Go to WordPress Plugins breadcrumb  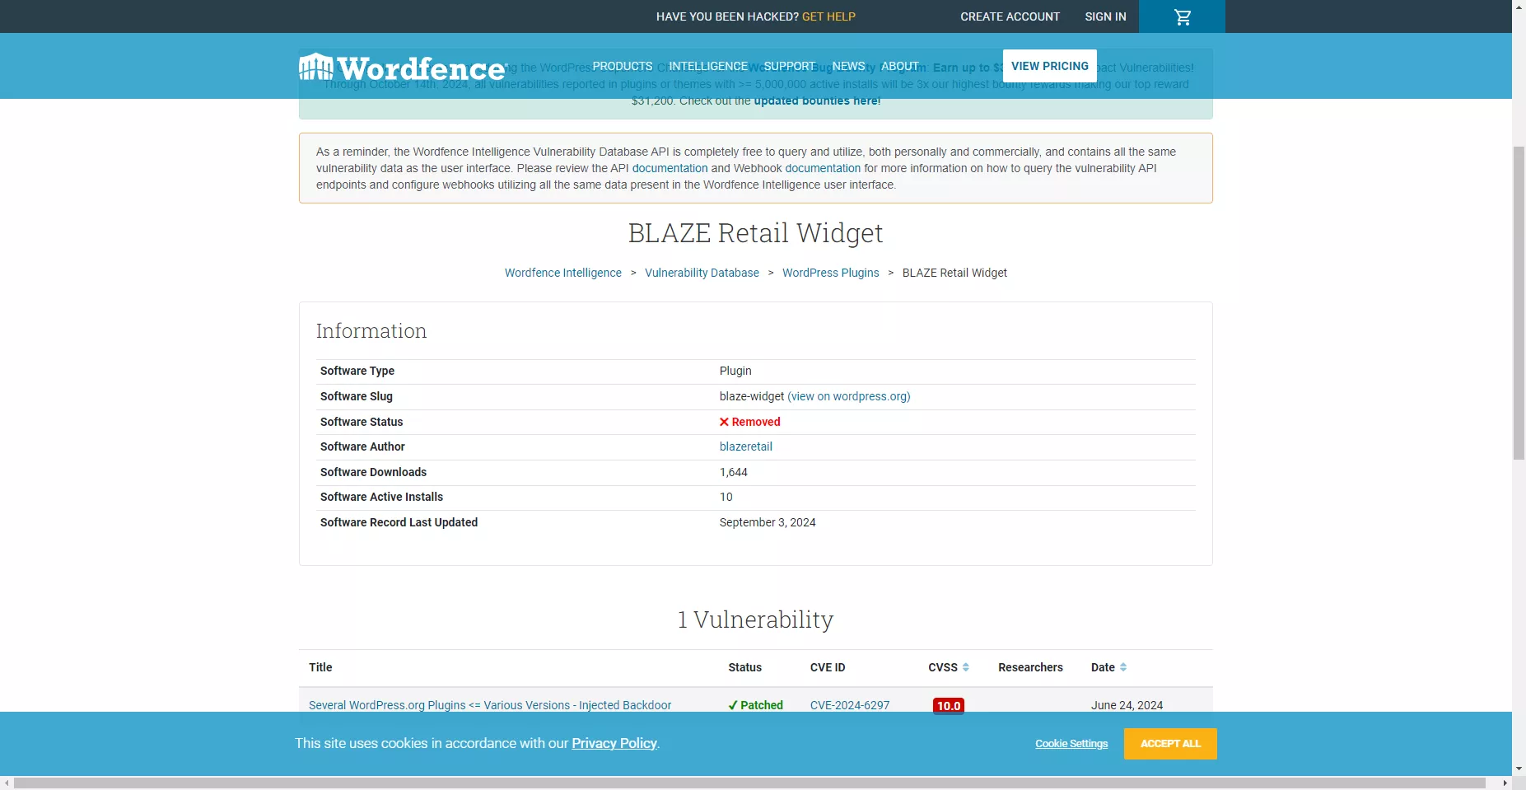pos(830,273)
